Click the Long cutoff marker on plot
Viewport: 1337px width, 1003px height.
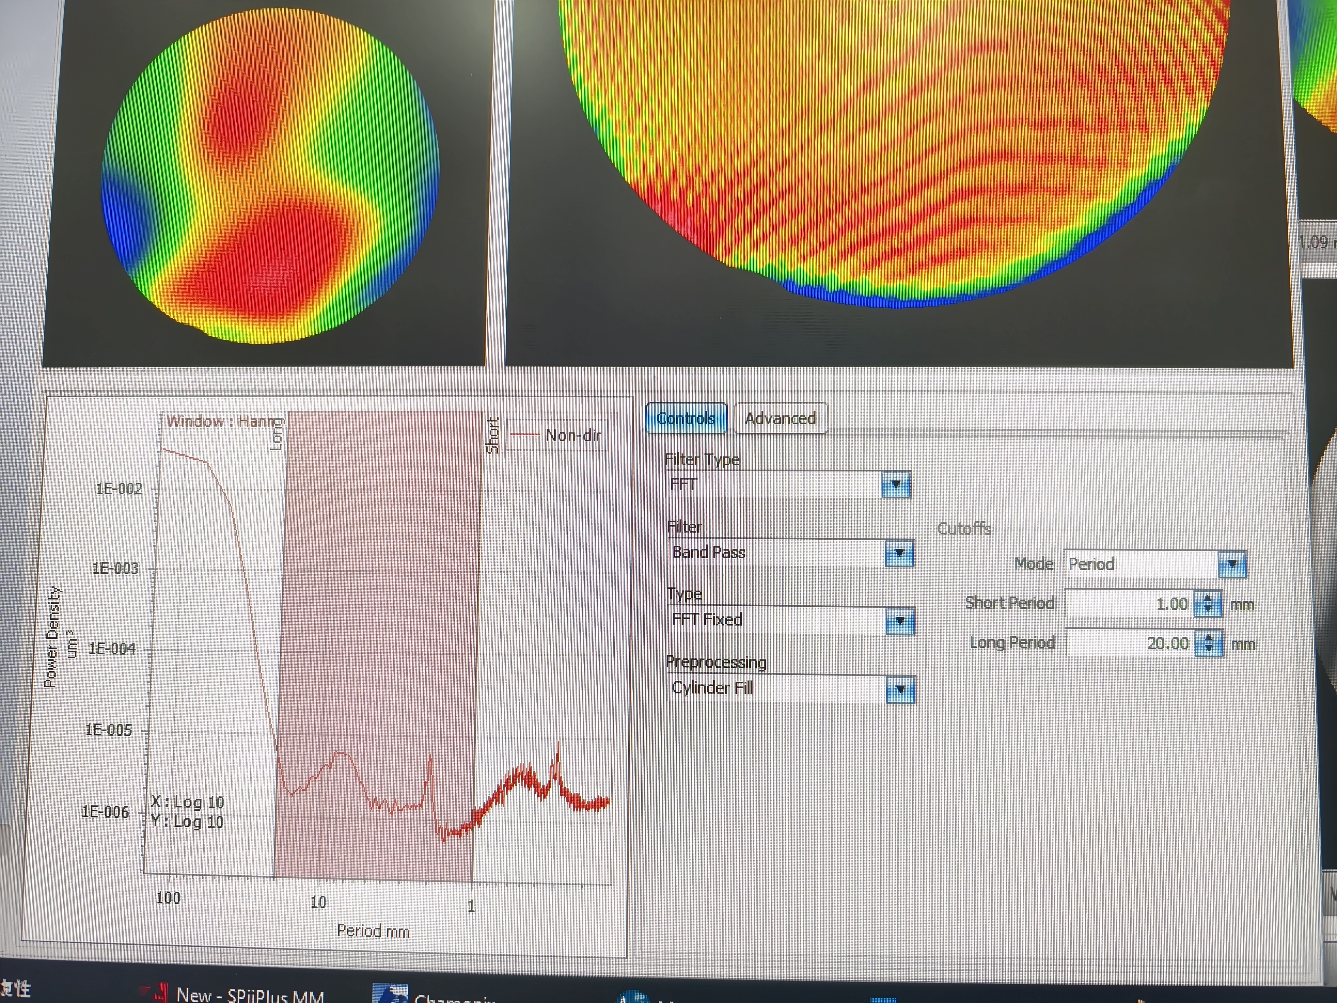click(277, 435)
